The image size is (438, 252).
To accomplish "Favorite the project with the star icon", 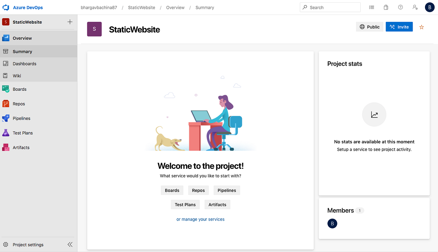I will 422,27.
